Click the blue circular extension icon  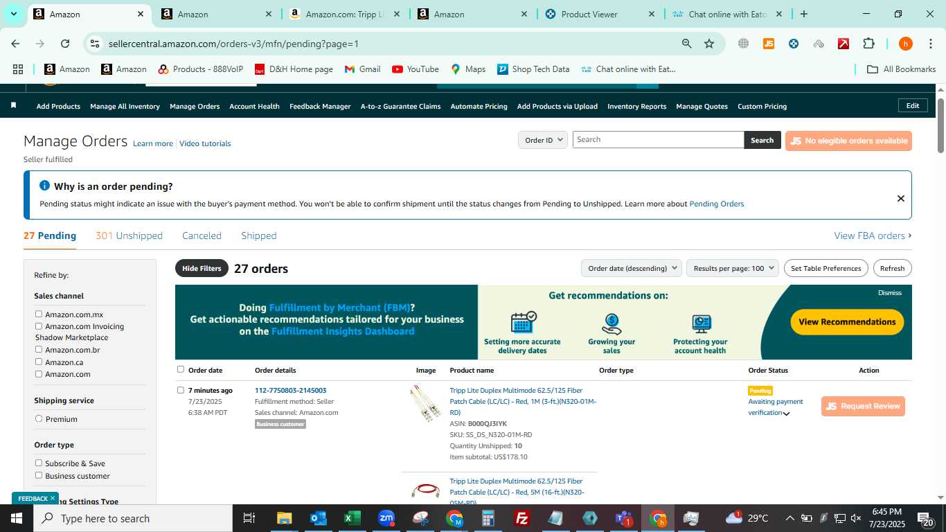click(794, 44)
